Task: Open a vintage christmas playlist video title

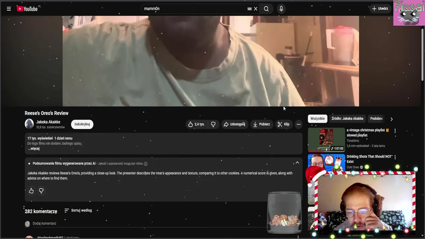Action: click(x=368, y=133)
